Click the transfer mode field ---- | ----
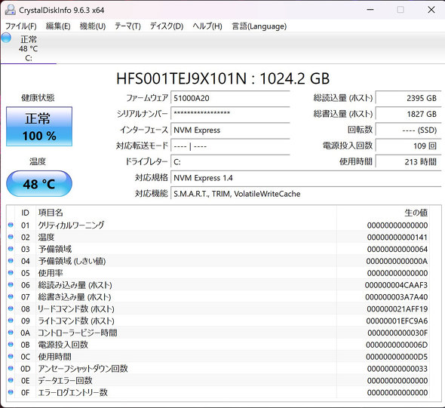This screenshot has height=408, width=445. tap(230, 146)
